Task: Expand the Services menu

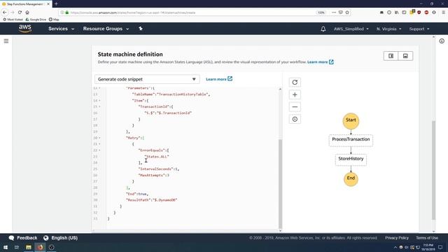Action: 61,29
